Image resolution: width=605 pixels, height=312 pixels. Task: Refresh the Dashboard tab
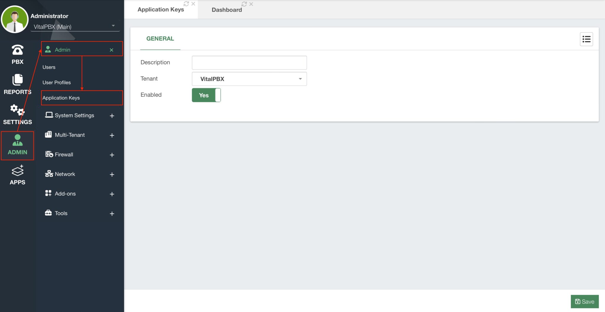[x=244, y=4]
